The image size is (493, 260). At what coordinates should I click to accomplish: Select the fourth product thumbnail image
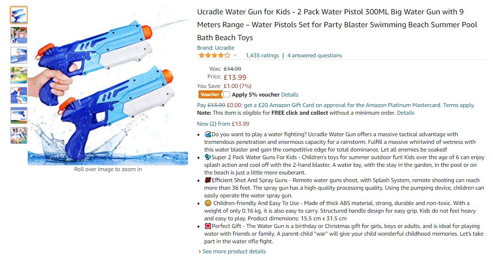[x=19, y=76]
